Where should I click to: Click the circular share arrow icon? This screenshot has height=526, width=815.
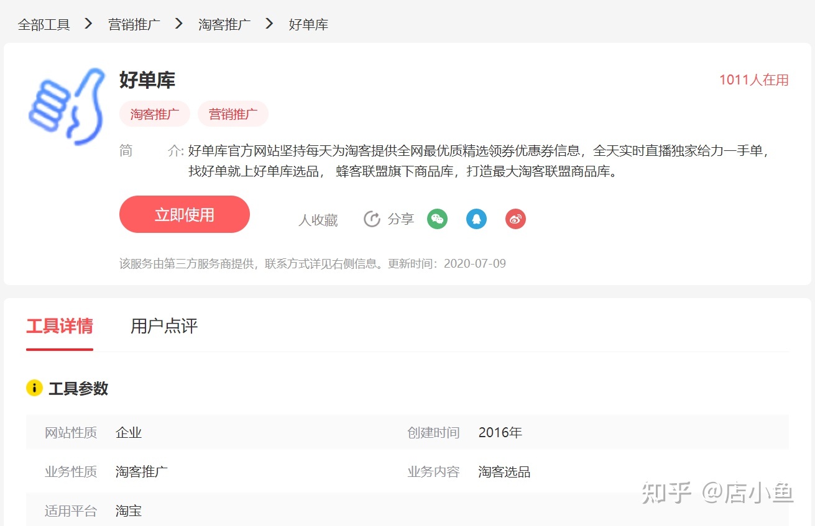coord(372,219)
